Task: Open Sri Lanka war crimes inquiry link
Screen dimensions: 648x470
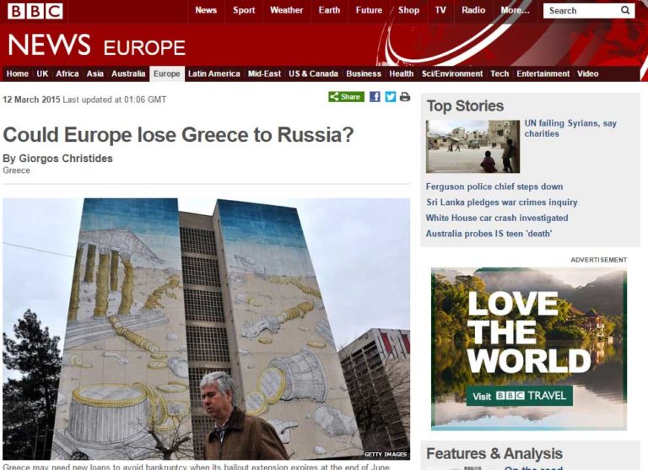Action: pyautogui.click(x=501, y=203)
